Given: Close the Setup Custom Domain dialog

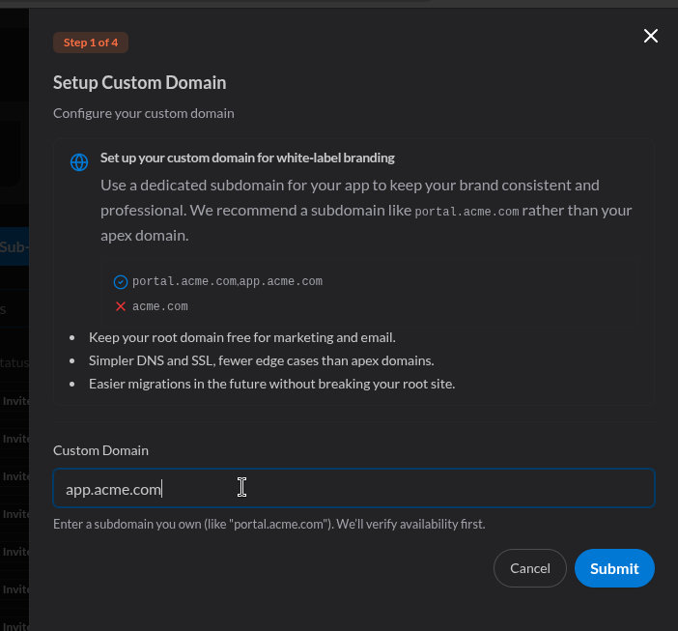Looking at the screenshot, I should (651, 36).
